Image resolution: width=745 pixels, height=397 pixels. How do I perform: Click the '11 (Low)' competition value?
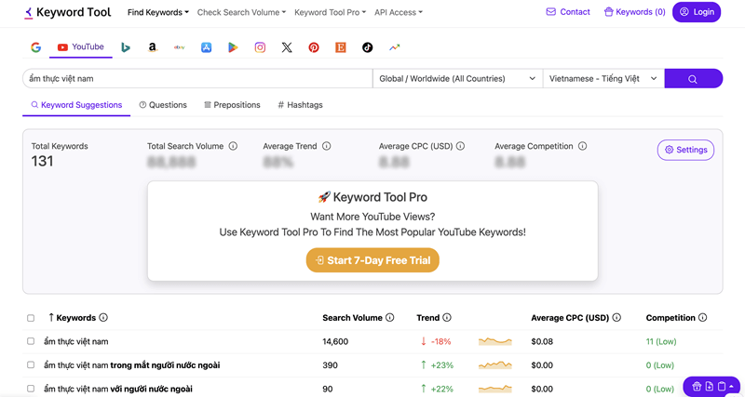661,341
